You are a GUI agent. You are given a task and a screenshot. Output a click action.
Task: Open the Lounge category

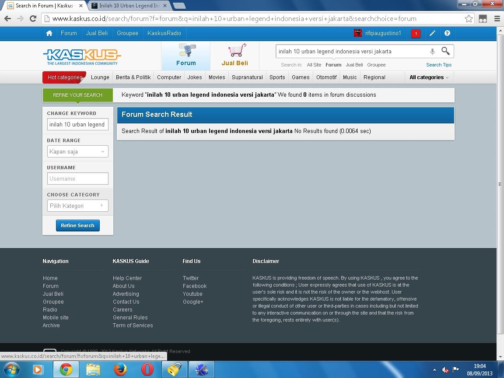tap(100, 77)
